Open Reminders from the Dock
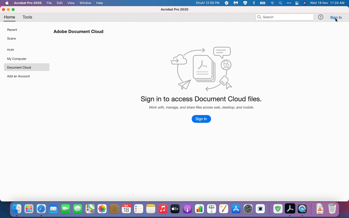349x218 pixels. pos(139,209)
